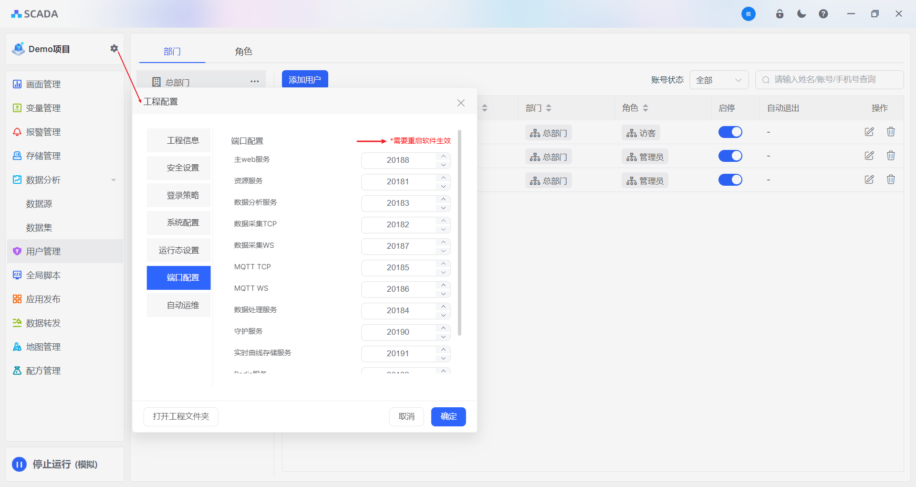Switch to the 角色 tab
The height and width of the screenshot is (487, 916).
243,52
